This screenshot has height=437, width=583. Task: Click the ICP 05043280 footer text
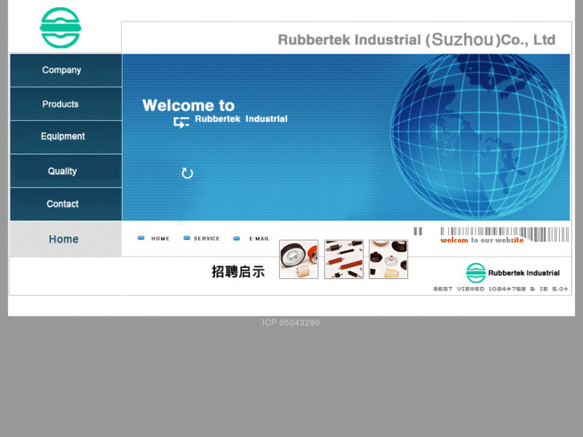click(x=291, y=323)
